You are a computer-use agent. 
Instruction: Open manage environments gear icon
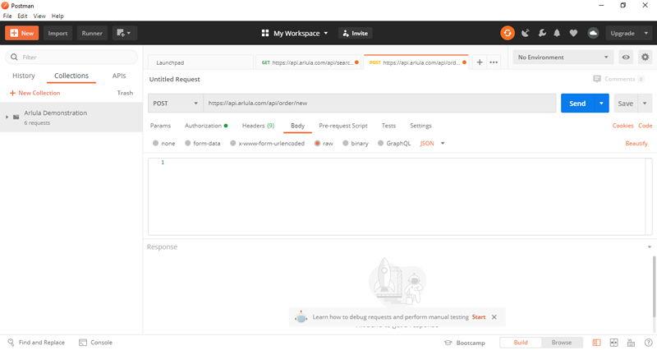click(x=645, y=57)
